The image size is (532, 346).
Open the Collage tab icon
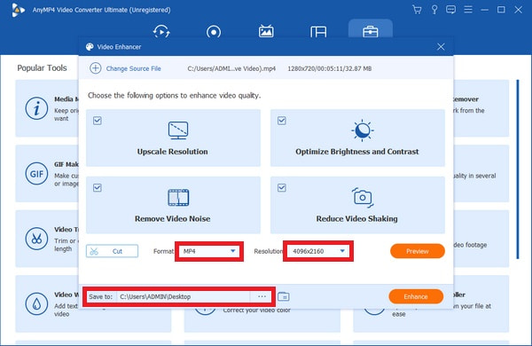tap(318, 32)
